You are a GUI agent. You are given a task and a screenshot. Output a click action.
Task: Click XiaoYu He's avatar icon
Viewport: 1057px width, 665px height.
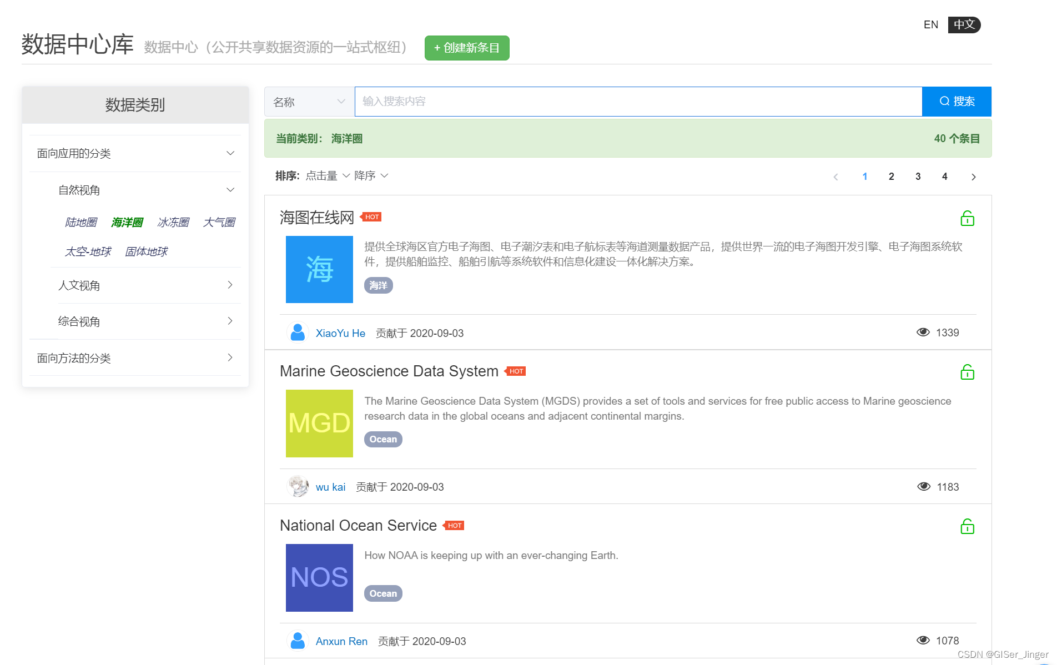[298, 332]
